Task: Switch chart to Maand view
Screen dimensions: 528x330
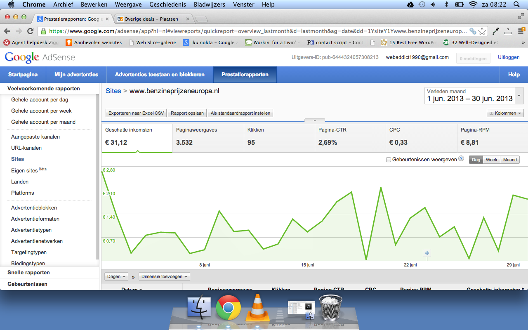Action: (x=510, y=160)
